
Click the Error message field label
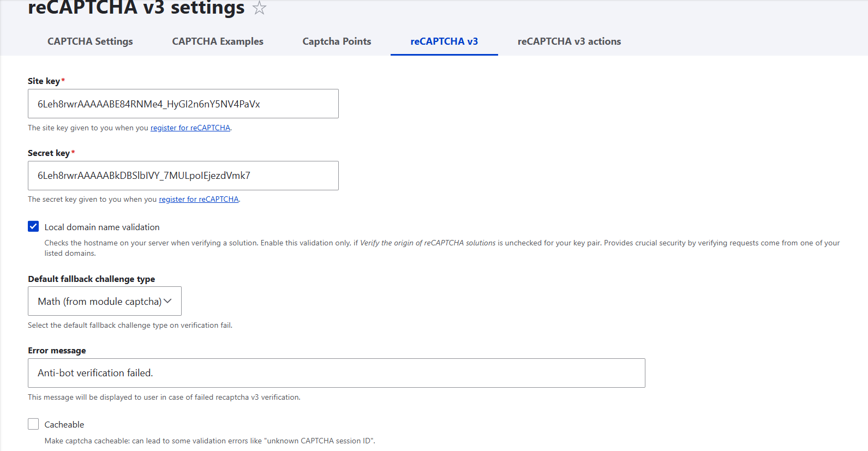pos(57,351)
